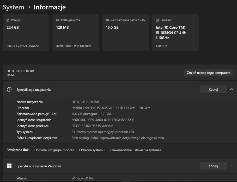Viewport: 237px width, 182px height.
Task: Select the Wersja label
Action: (x=21, y=178)
